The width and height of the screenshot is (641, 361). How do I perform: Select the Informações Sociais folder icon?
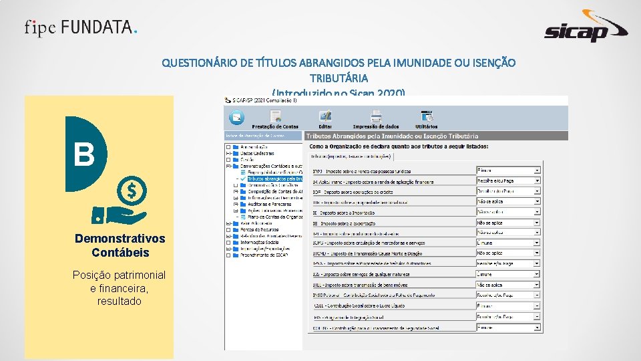click(236, 243)
